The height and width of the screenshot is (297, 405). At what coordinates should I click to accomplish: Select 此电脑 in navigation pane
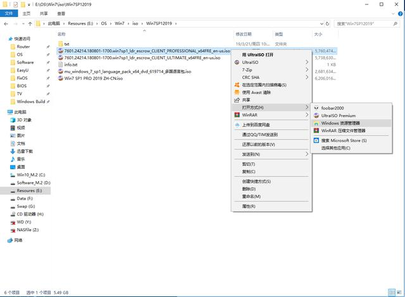pyautogui.click(x=20, y=112)
